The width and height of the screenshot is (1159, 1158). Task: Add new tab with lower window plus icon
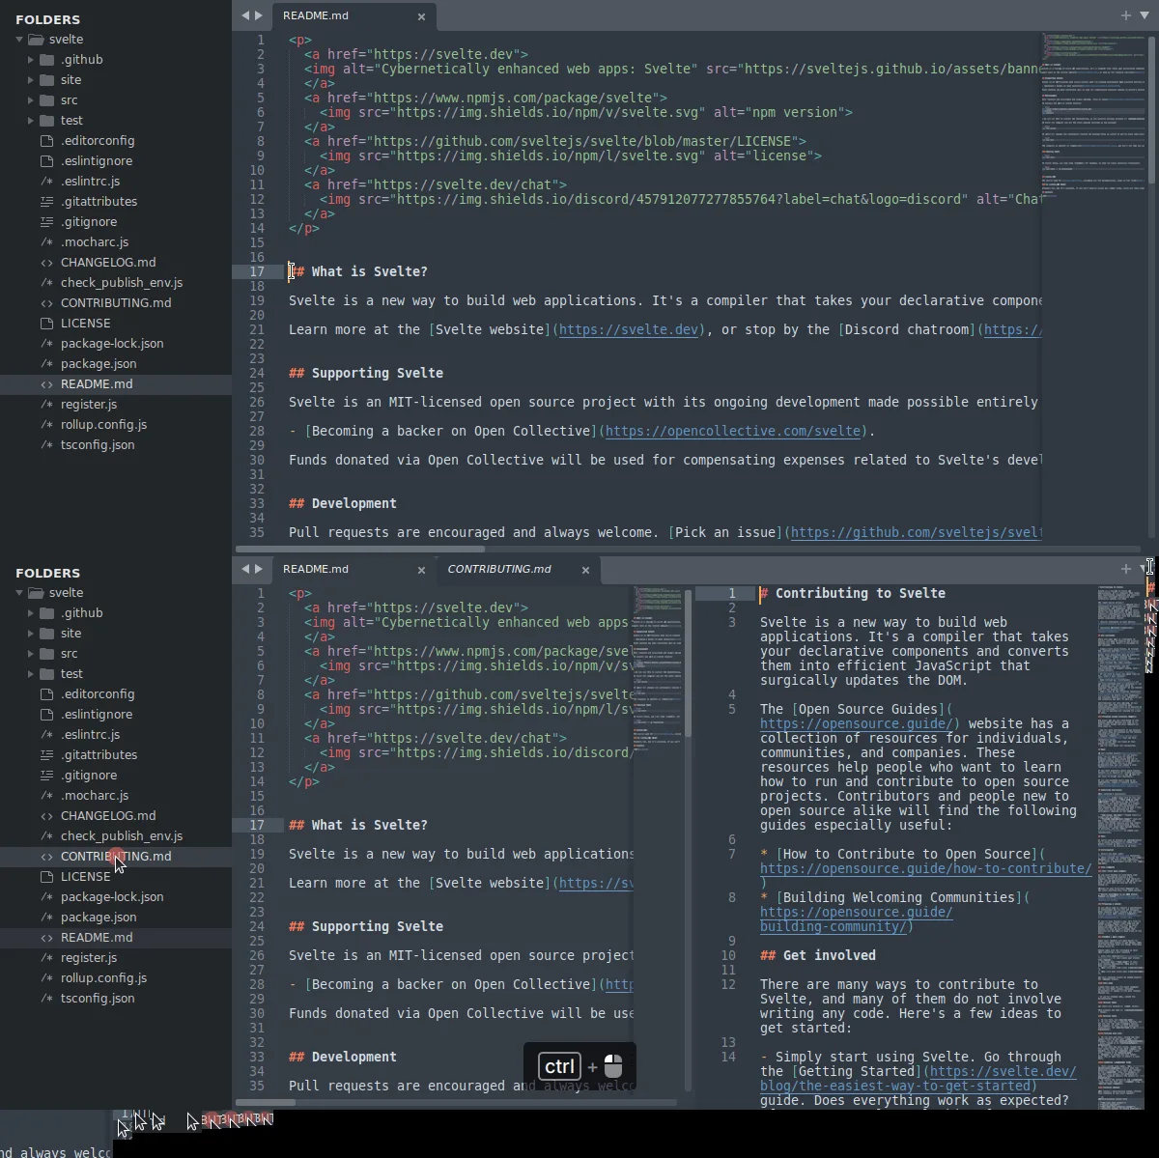click(x=1126, y=569)
